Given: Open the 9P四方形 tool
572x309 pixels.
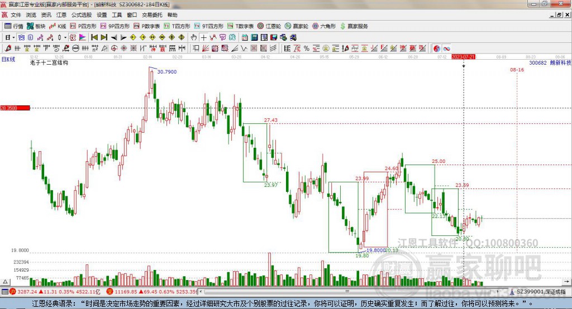Looking at the screenshot, I should [x=115, y=26].
